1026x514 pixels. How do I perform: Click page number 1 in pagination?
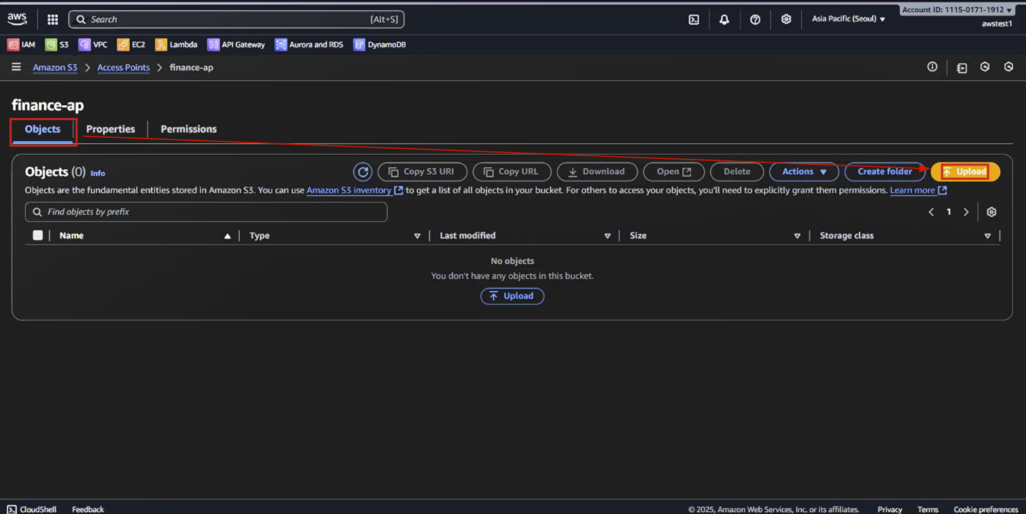[x=949, y=212]
